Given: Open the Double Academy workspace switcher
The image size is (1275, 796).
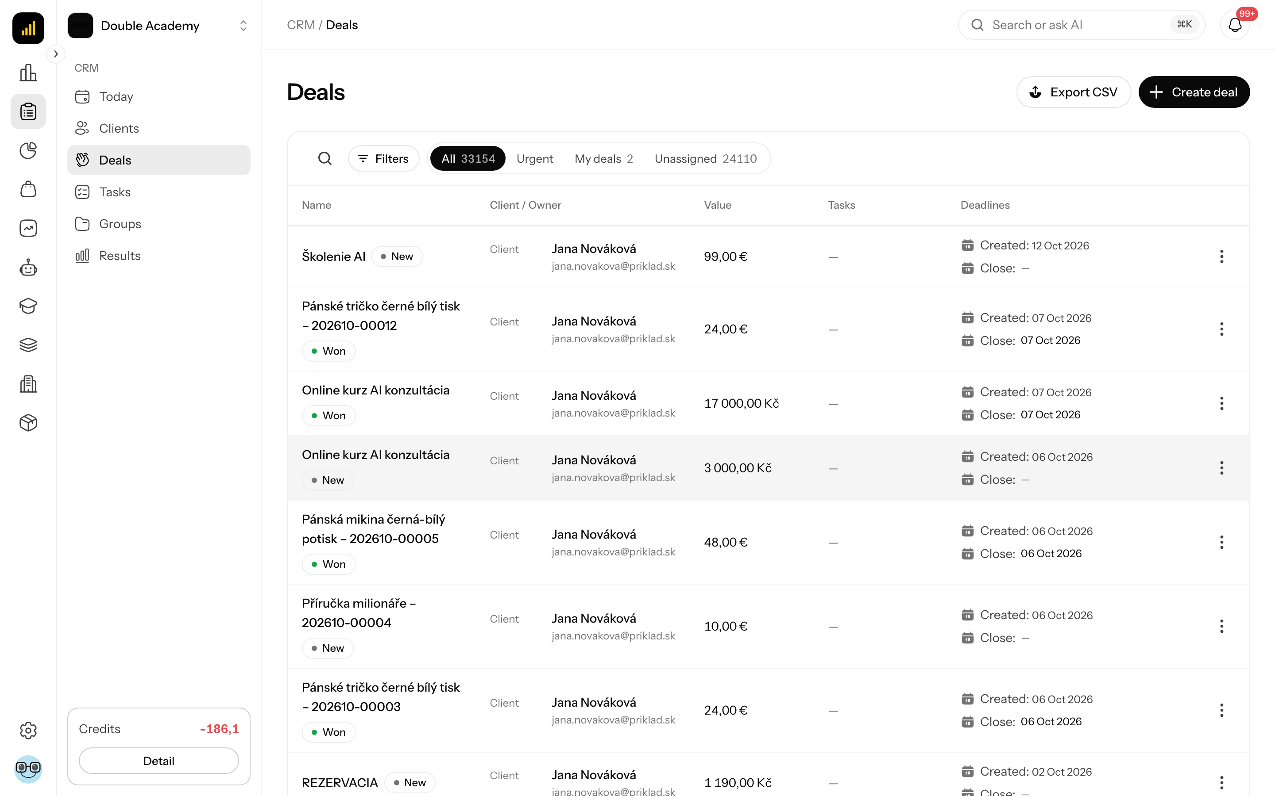Looking at the screenshot, I should point(158,25).
